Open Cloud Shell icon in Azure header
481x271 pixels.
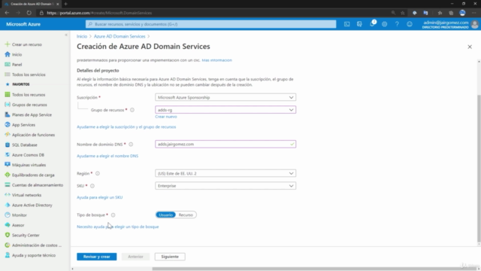(x=346, y=24)
